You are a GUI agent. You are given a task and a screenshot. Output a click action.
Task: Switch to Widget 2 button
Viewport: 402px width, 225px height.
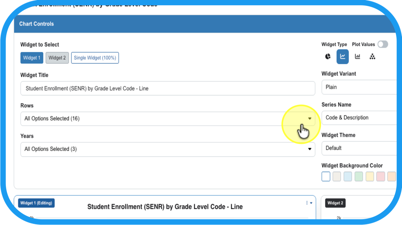click(57, 58)
